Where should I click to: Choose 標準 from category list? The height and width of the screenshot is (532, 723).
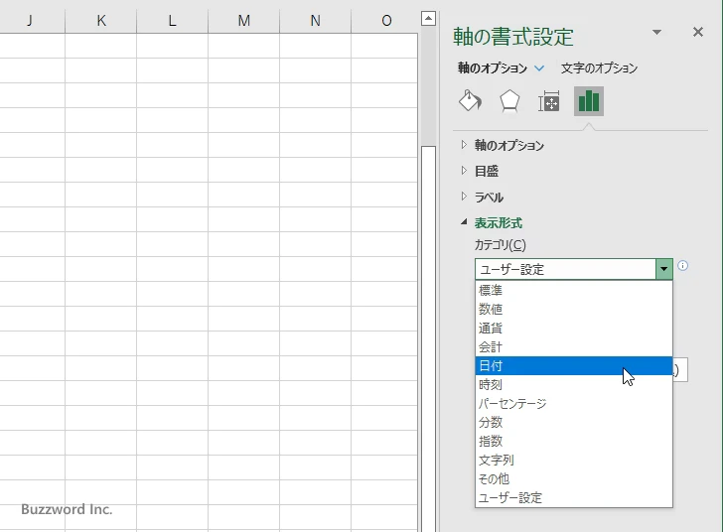[574, 291]
